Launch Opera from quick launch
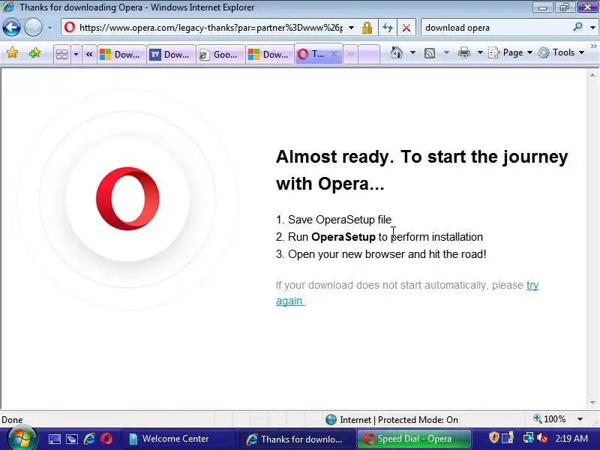600x450 pixels. click(x=106, y=439)
